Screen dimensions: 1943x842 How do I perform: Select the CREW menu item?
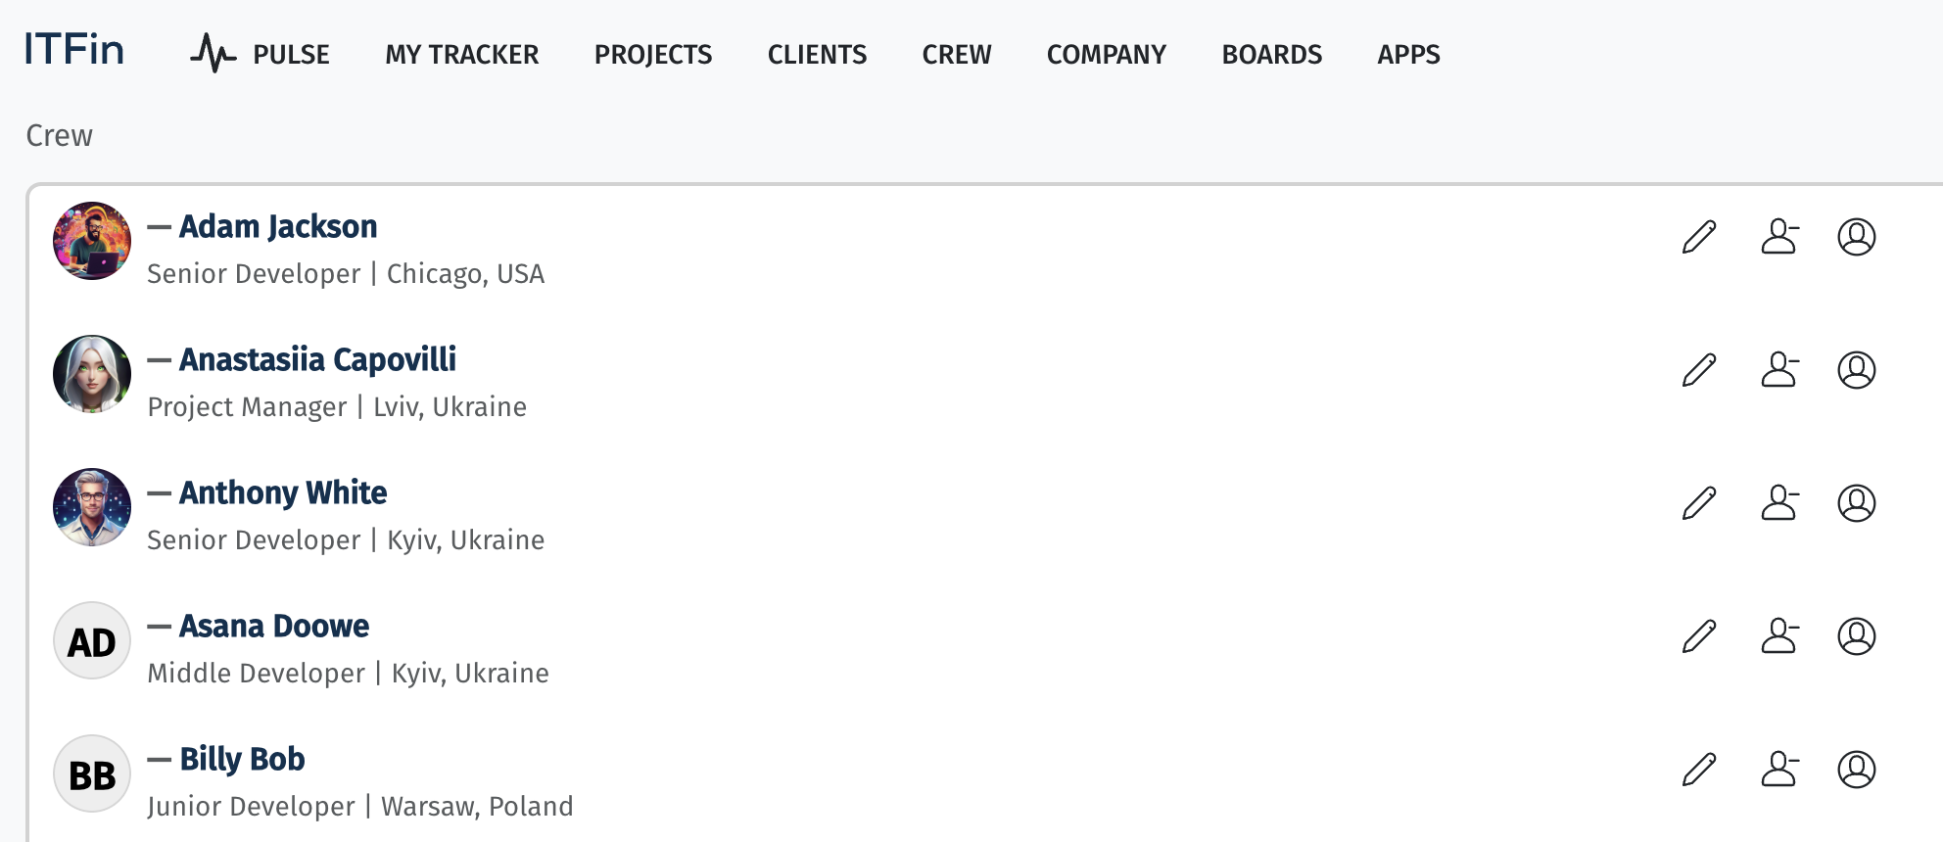click(x=957, y=55)
